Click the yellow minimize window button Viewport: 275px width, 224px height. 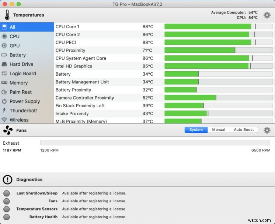click(x=12, y=4)
